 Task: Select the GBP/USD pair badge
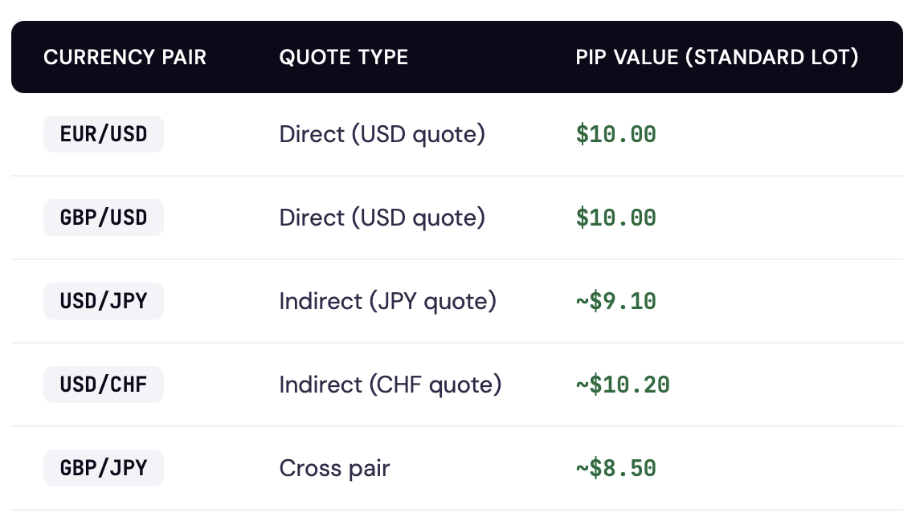pos(103,218)
